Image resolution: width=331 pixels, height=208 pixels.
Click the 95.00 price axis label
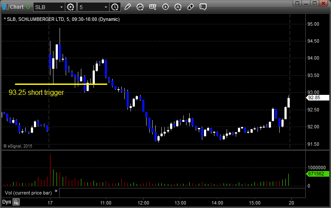pos(313,24)
